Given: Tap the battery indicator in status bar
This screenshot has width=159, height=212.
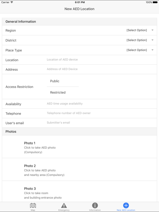Looking at the screenshot, I should click(x=155, y=2).
